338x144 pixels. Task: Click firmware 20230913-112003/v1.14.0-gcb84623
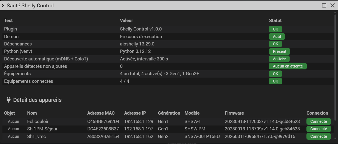click(x=262, y=121)
